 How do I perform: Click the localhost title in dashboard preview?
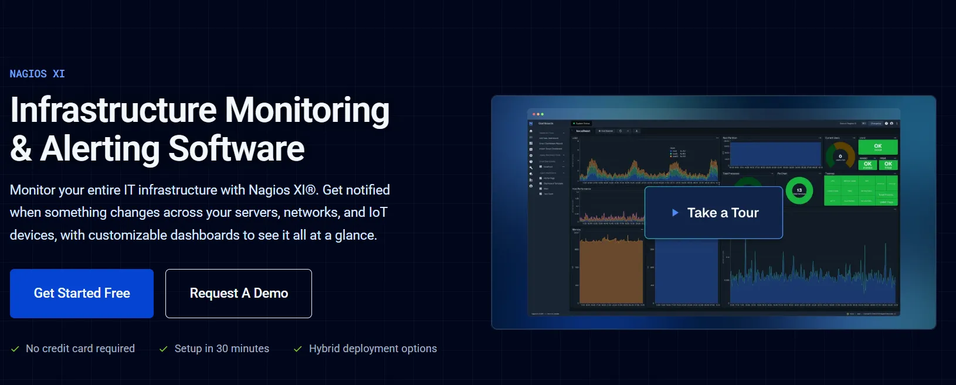click(x=583, y=131)
